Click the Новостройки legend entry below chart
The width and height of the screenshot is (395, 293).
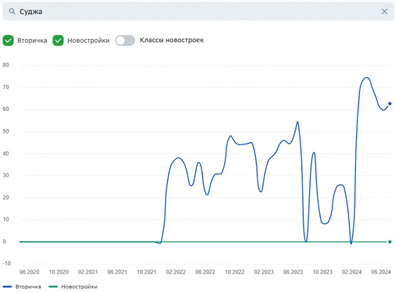pos(79,287)
